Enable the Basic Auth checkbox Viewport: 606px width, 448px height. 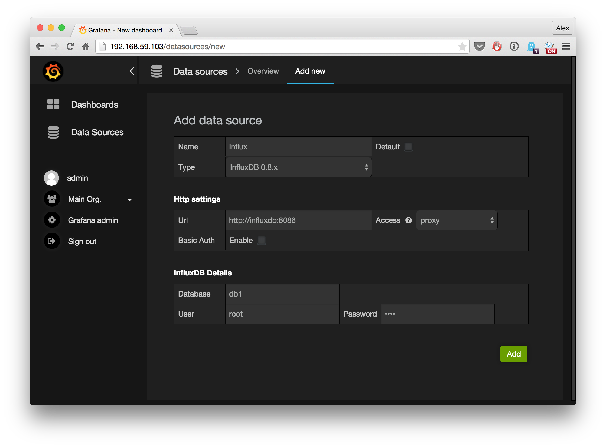[x=261, y=240]
